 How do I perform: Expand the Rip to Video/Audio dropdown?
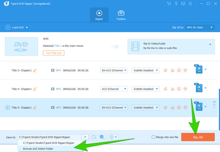210,45
